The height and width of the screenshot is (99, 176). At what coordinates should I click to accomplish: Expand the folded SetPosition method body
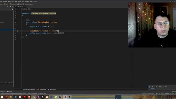coord(62,33)
